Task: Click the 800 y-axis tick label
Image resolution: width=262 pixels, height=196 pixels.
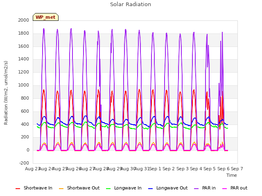Action: click(x=25, y=98)
